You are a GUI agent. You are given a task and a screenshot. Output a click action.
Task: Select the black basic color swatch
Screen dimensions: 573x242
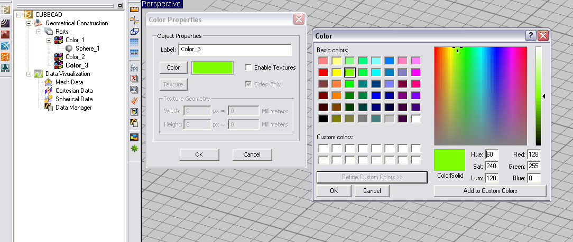click(324, 119)
